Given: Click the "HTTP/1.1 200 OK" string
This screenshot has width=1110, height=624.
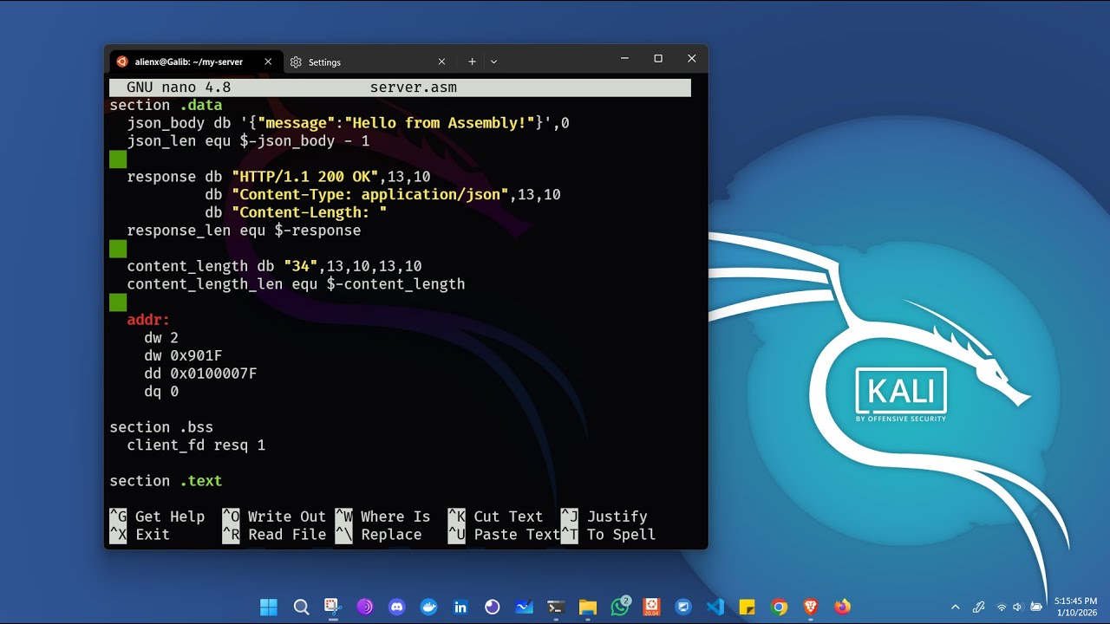Looking at the screenshot, I should (304, 177).
